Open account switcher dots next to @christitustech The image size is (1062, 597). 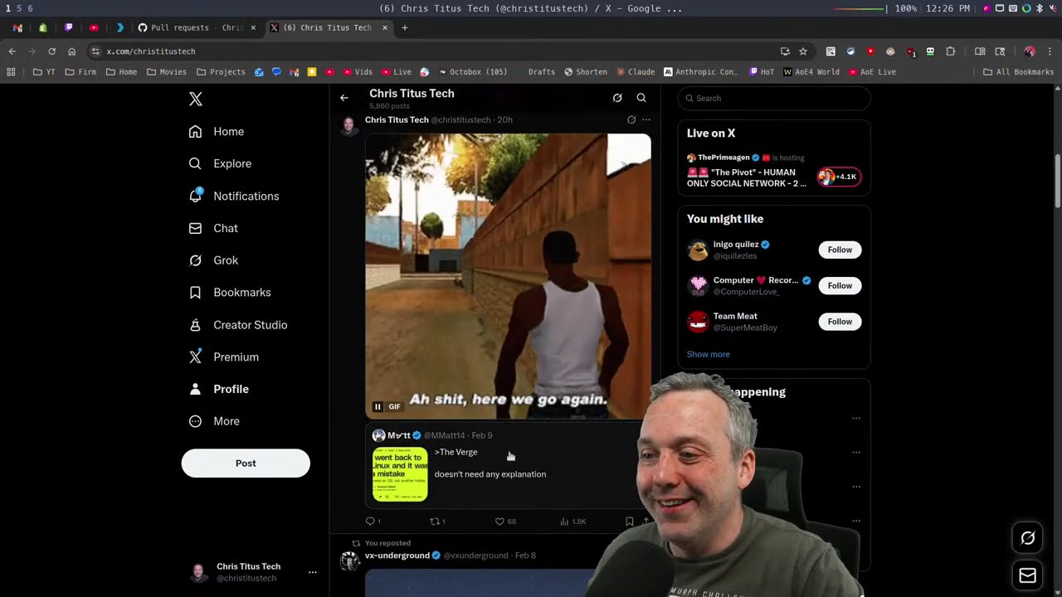[x=312, y=572]
